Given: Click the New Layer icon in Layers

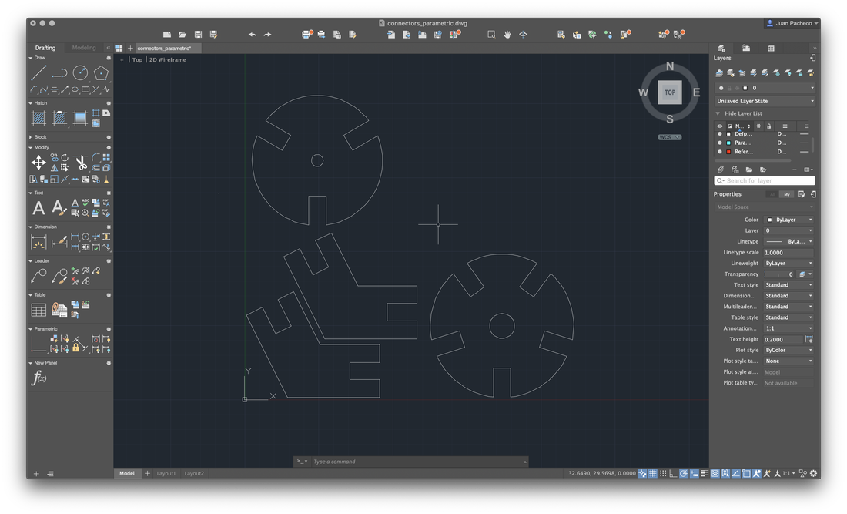Looking at the screenshot, I should [x=720, y=170].
